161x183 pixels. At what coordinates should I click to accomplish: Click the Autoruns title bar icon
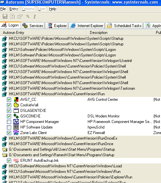(2, 2)
